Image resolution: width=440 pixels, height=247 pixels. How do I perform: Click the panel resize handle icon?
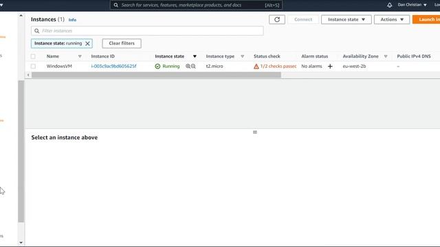point(255,132)
